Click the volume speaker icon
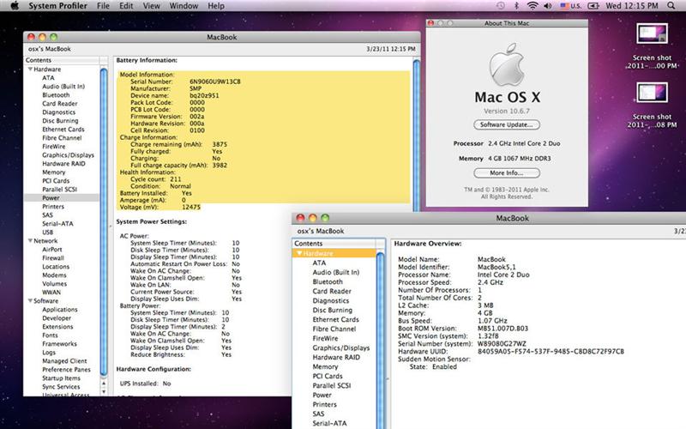 click(549, 6)
